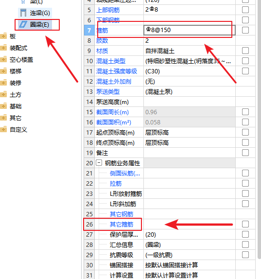Tick the checkbox for 下部钢筋 row
The width and height of the screenshot is (261, 279).
245,20
